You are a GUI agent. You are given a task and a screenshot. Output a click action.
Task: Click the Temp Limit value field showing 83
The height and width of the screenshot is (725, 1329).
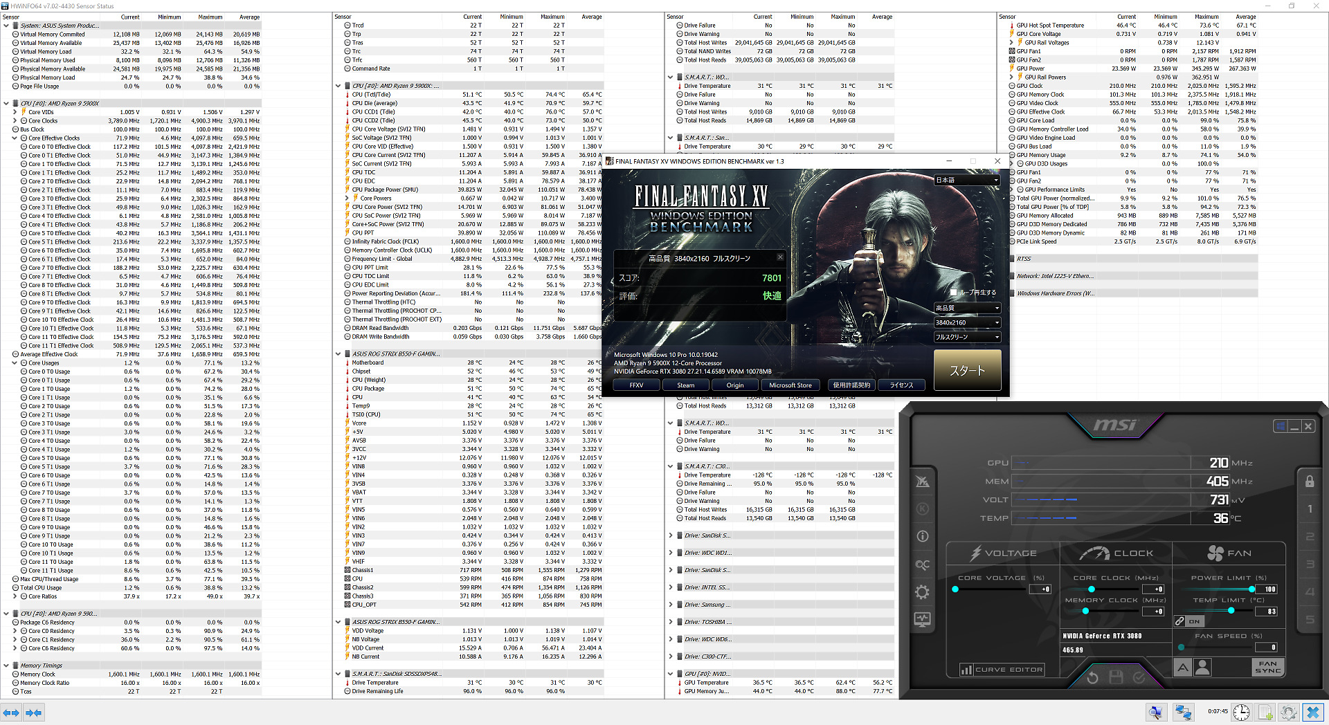tap(1267, 612)
